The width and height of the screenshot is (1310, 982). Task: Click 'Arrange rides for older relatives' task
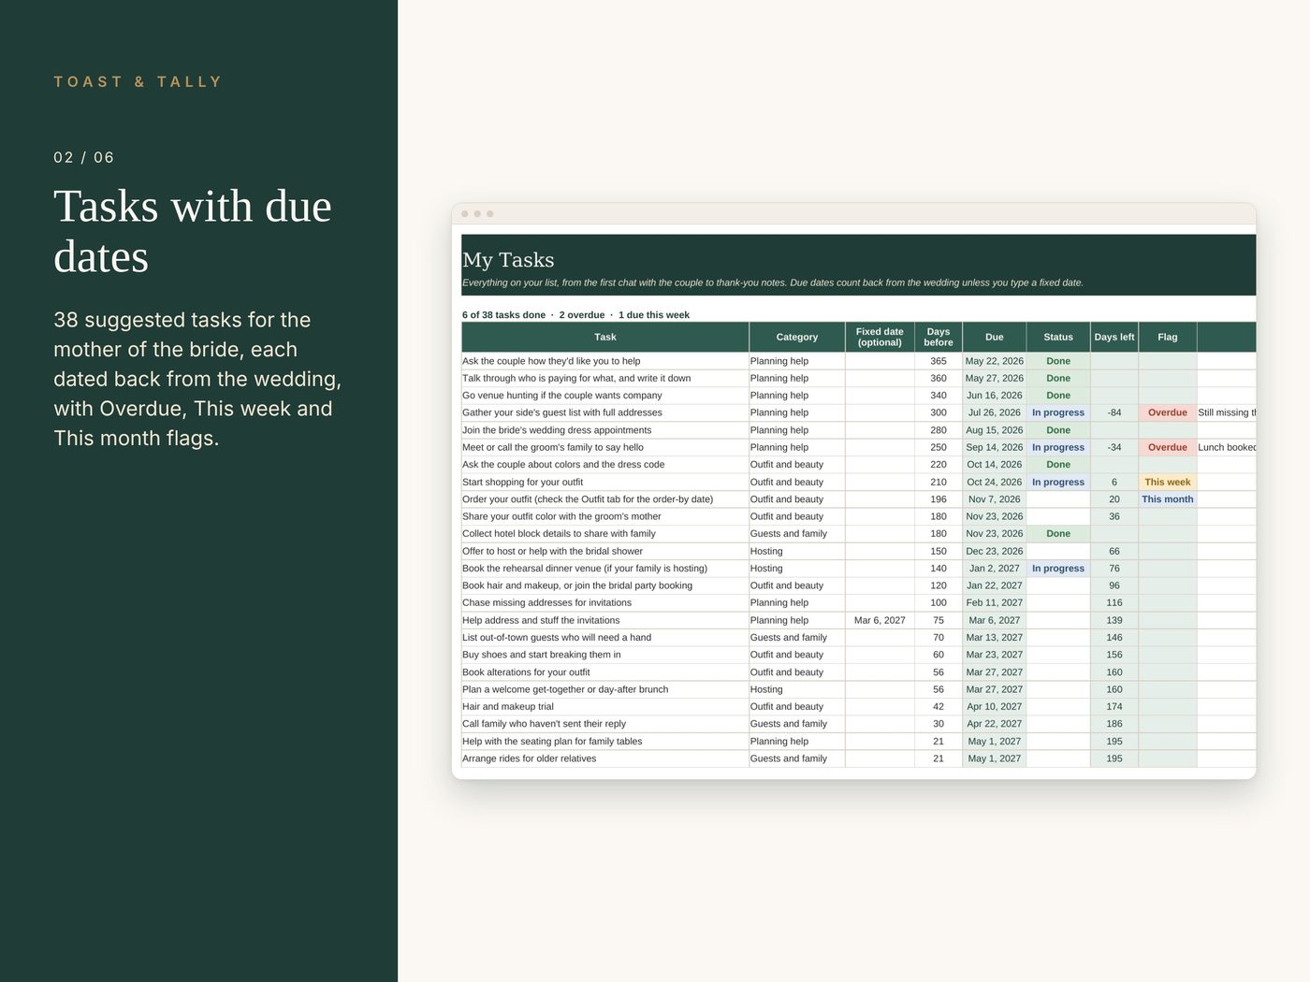(x=605, y=758)
